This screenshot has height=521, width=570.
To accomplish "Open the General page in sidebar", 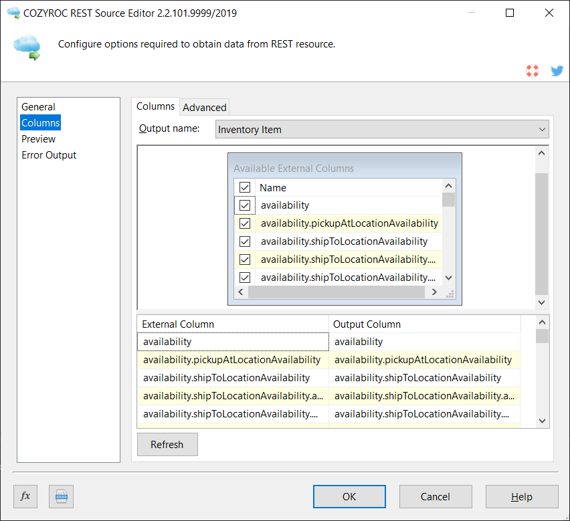I will click(38, 107).
